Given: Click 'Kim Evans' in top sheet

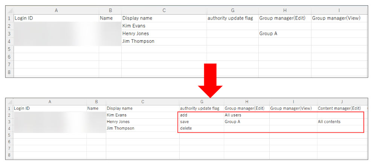Looking at the screenshot, I should tap(163, 26).
